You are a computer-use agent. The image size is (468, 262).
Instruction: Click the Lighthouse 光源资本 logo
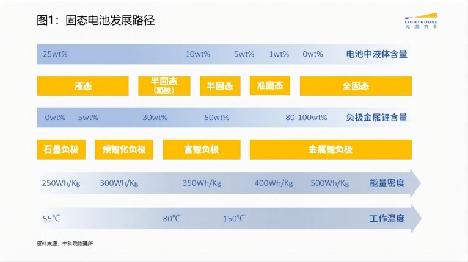[421, 21]
